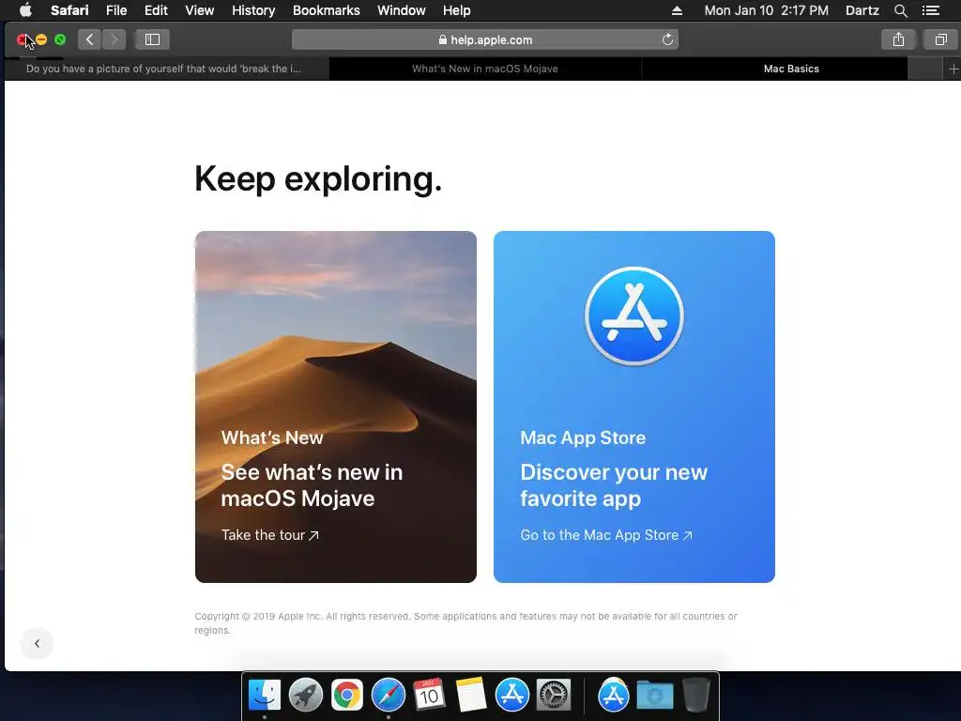Image resolution: width=961 pixels, height=721 pixels.
Task: Click the What's New card label
Action: tap(272, 437)
